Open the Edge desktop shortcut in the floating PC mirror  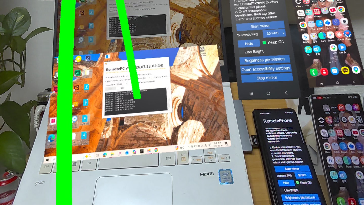[x=51, y=138]
